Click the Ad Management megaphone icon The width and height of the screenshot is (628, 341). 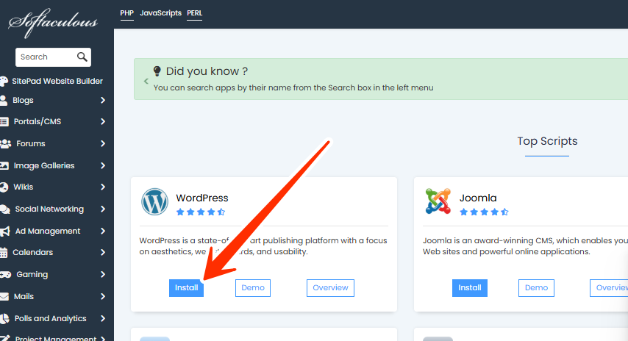pyautogui.click(x=5, y=231)
